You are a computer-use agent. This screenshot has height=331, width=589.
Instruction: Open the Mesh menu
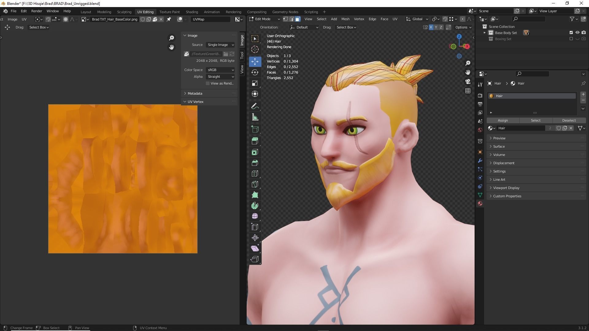pos(345,19)
